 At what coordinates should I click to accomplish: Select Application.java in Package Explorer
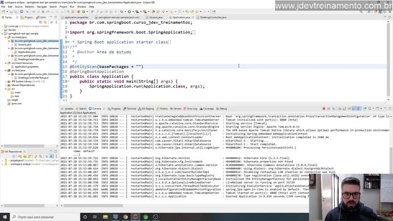click(25, 52)
